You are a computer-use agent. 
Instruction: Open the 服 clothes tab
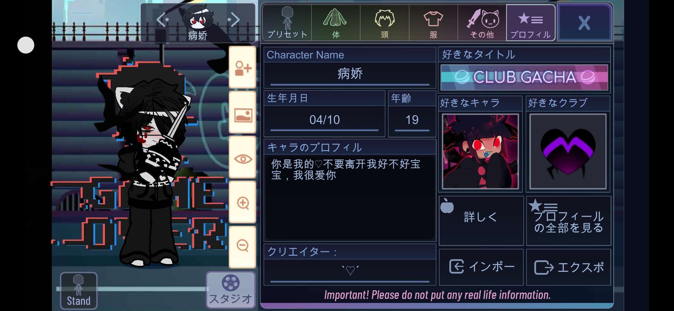point(433,23)
